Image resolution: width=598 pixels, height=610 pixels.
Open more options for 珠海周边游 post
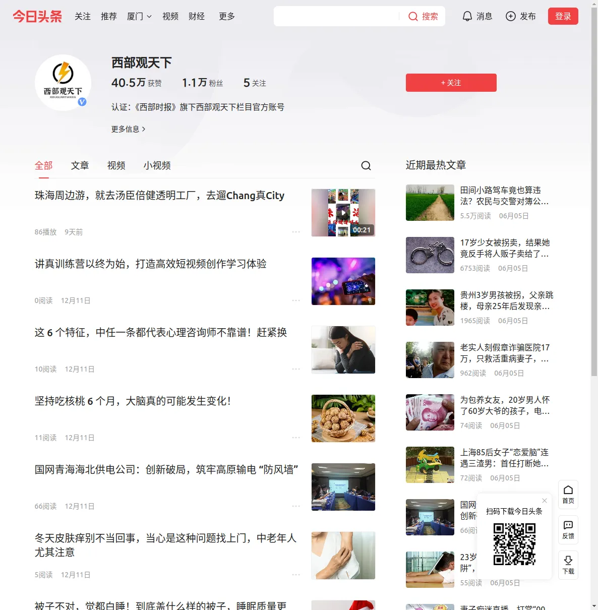point(296,232)
